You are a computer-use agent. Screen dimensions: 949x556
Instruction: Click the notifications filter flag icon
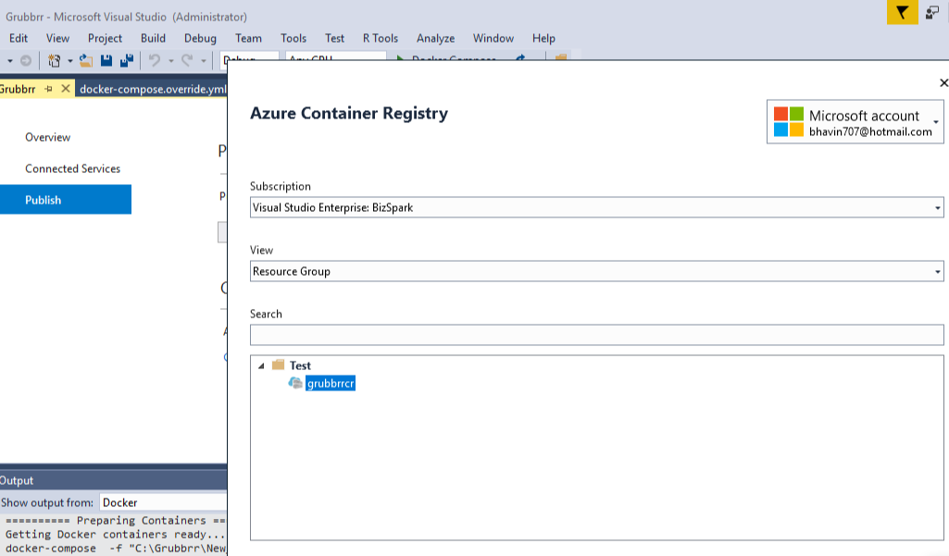pyautogui.click(x=902, y=12)
